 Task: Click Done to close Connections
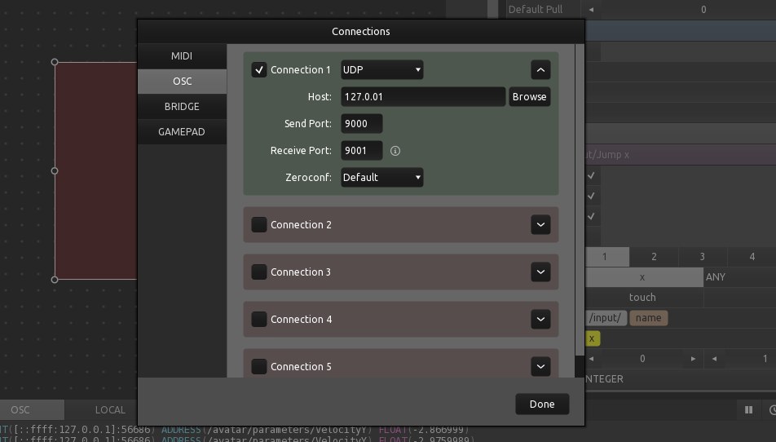coord(541,404)
